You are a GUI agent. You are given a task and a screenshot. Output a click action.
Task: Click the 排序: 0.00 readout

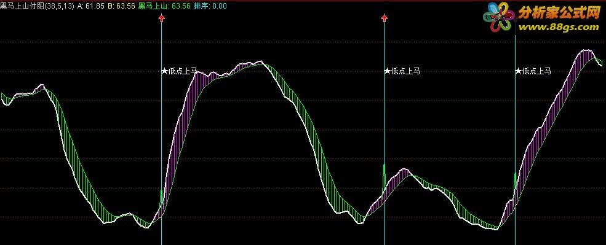[x=210, y=6]
